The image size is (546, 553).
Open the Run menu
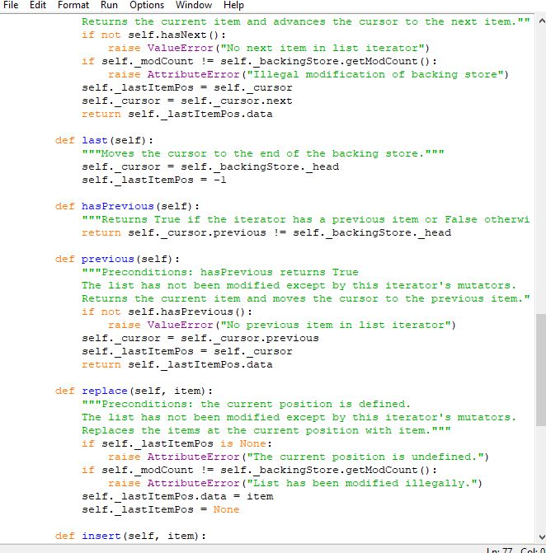[x=109, y=5]
